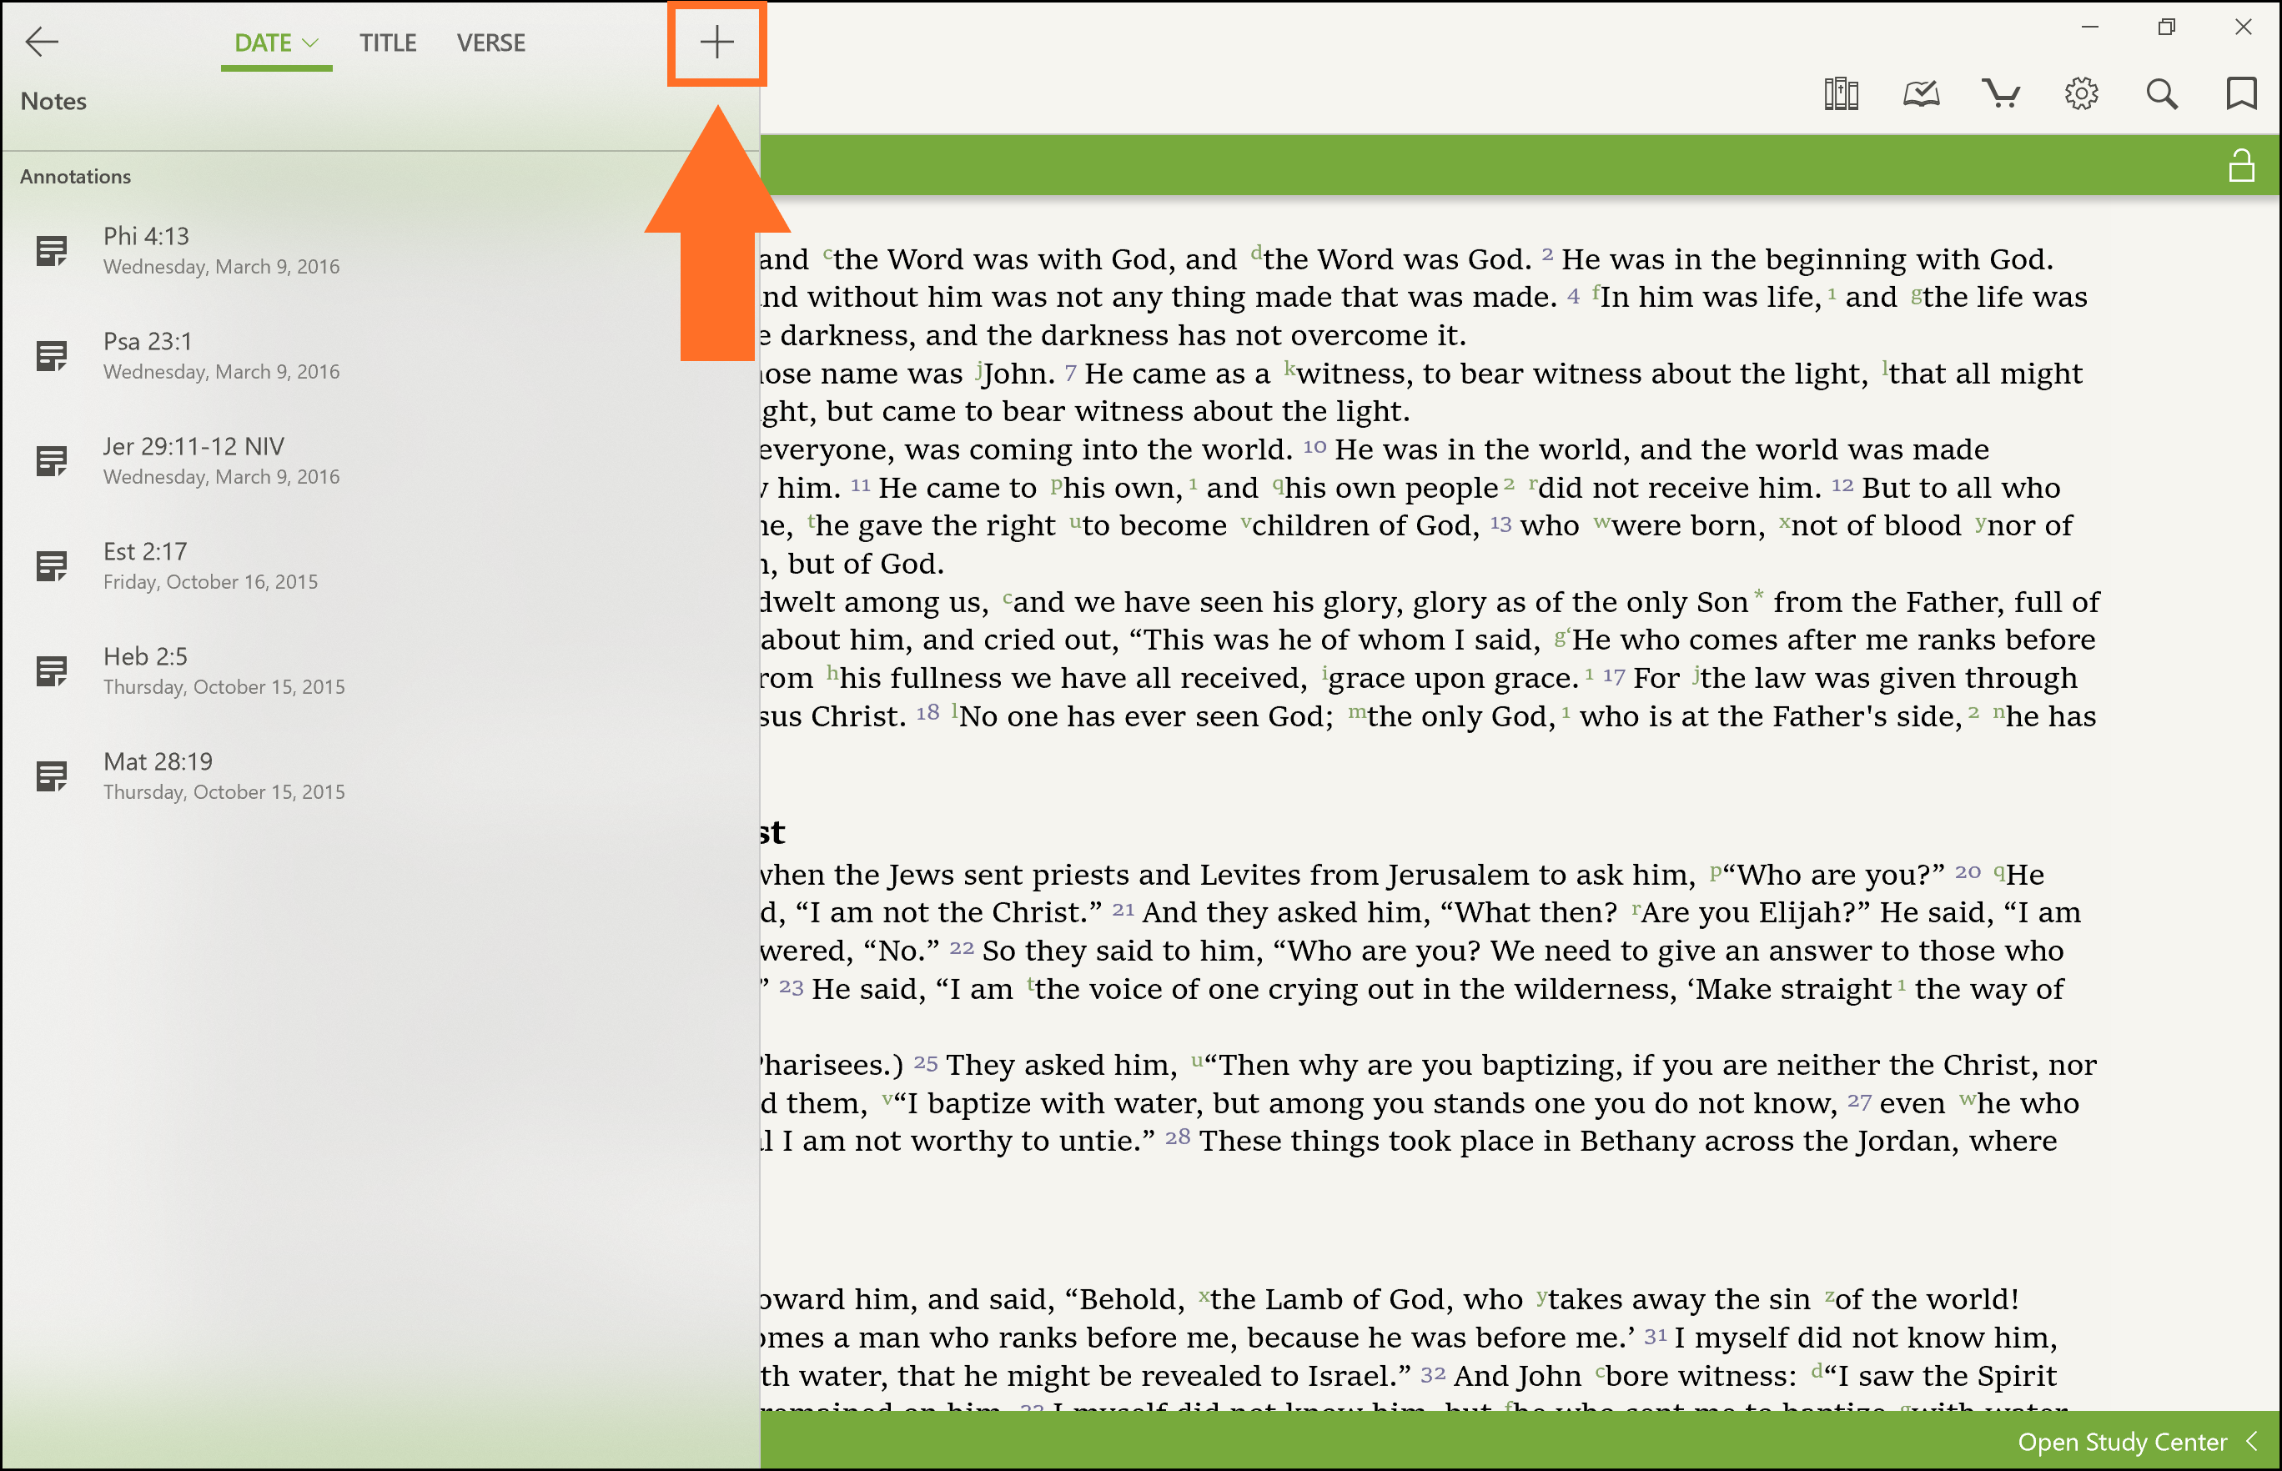Open the Phi 4:13 note
Viewport: 2282px width, 1471px height.
pos(380,250)
